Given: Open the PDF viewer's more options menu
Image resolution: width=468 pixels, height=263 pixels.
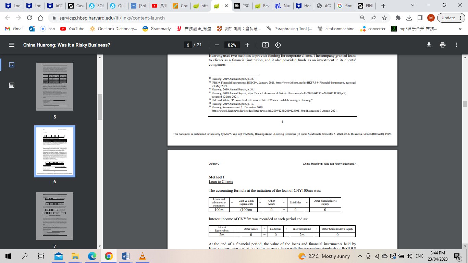Looking at the screenshot, I should coord(456,45).
